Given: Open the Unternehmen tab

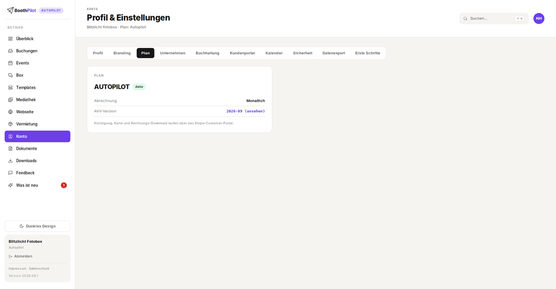Looking at the screenshot, I should (x=173, y=53).
